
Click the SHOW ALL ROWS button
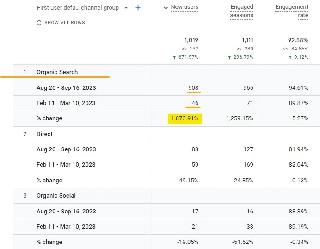[x=61, y=23]
